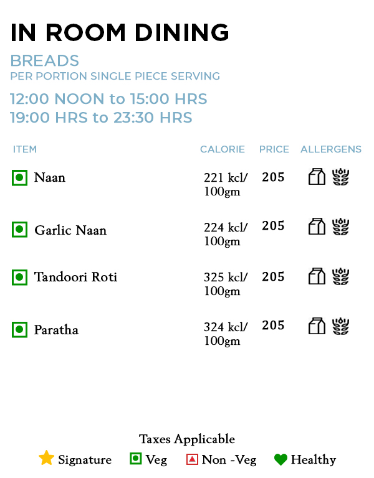Click the veg symbol beside Tandoori Roti
The width and height of the screenshot is (374, 478).
pos(19,277)
